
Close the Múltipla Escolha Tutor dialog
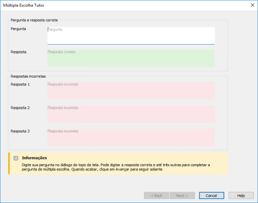coord(252,5)
